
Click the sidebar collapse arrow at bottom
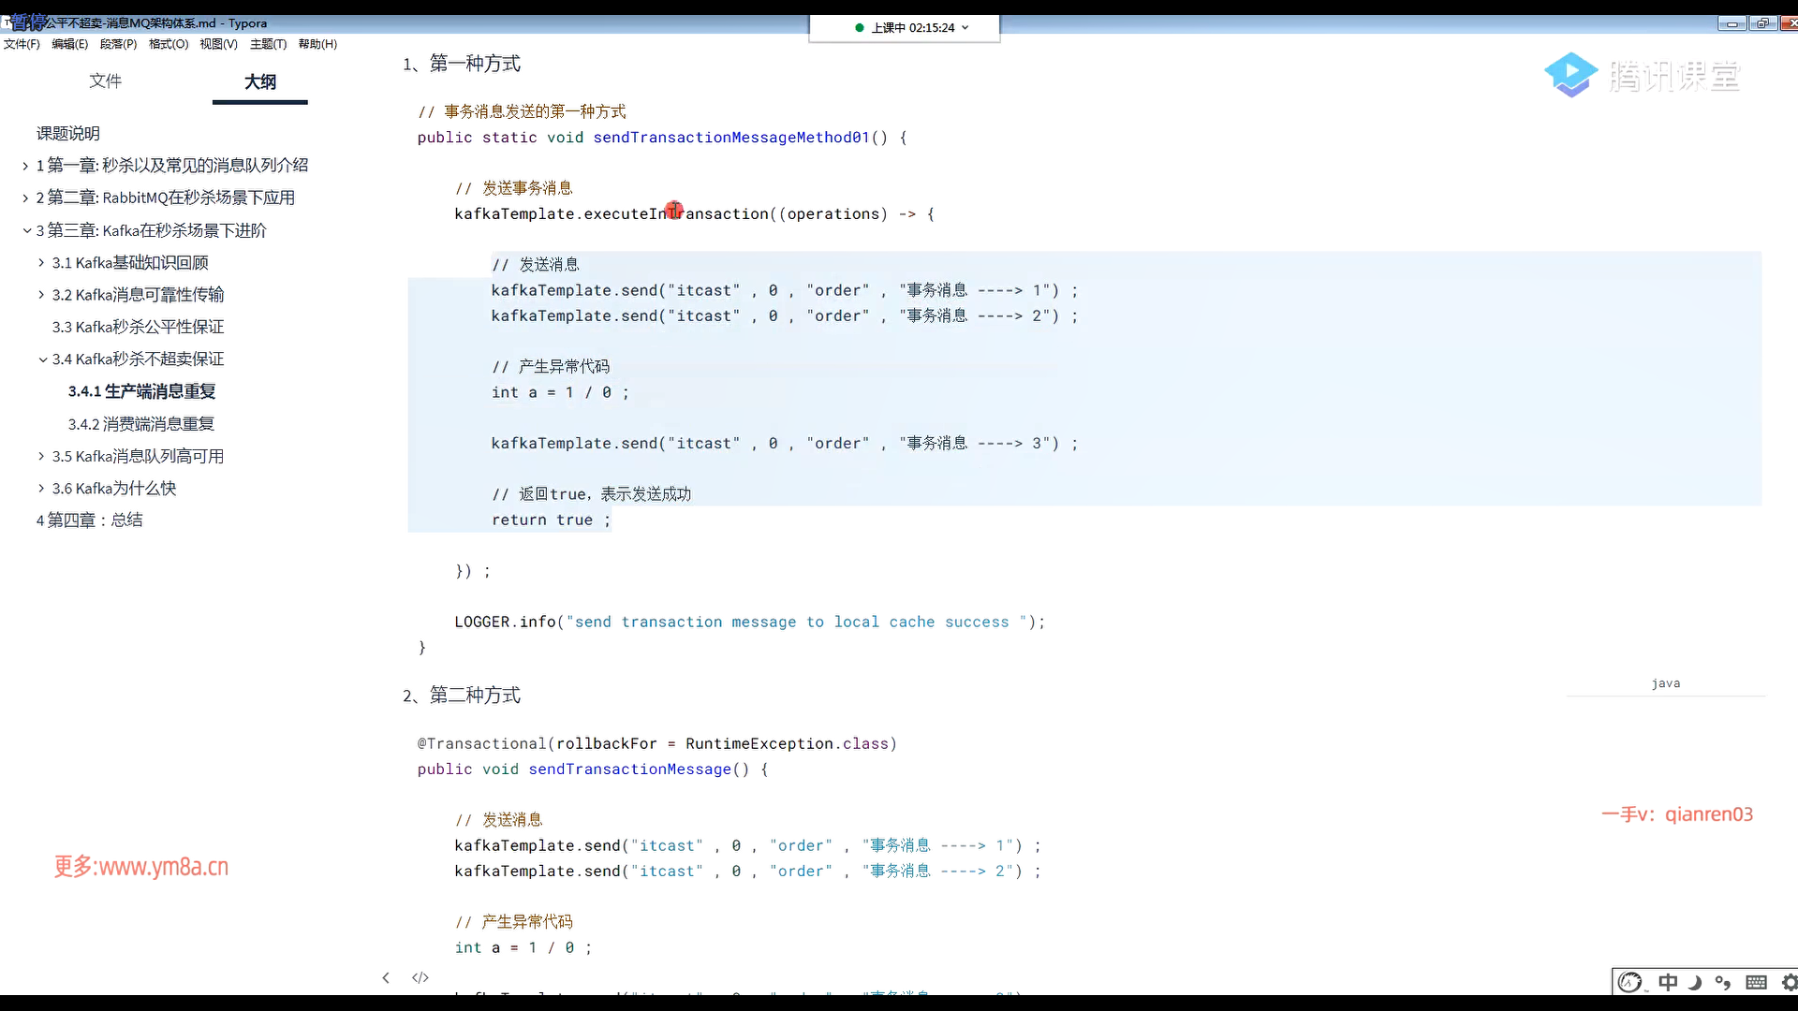[x=386, y=977]
